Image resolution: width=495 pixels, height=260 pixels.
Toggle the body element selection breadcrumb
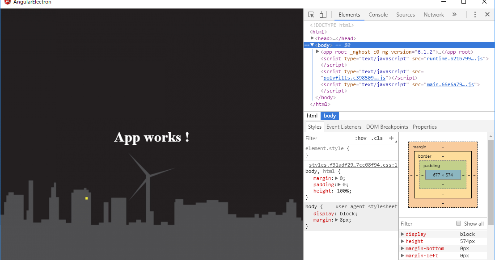pos(330,116)
